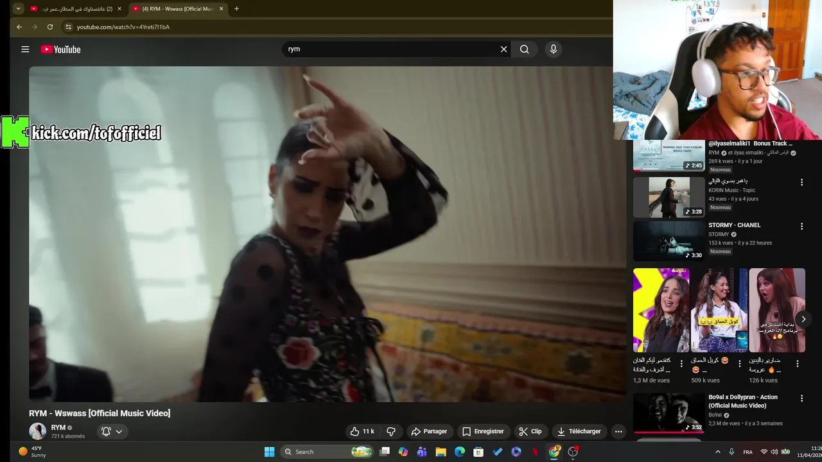Open options for Bo9al x Dollypran video

click(801, 398)
